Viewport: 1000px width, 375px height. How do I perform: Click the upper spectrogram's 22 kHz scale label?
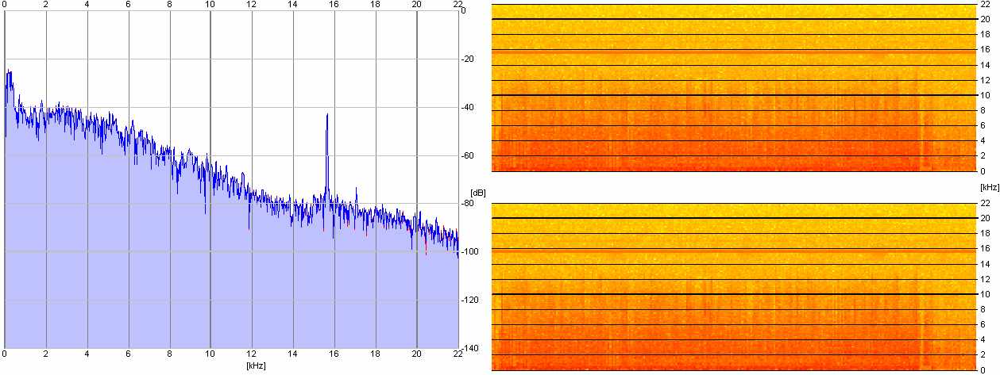(984, 5)
